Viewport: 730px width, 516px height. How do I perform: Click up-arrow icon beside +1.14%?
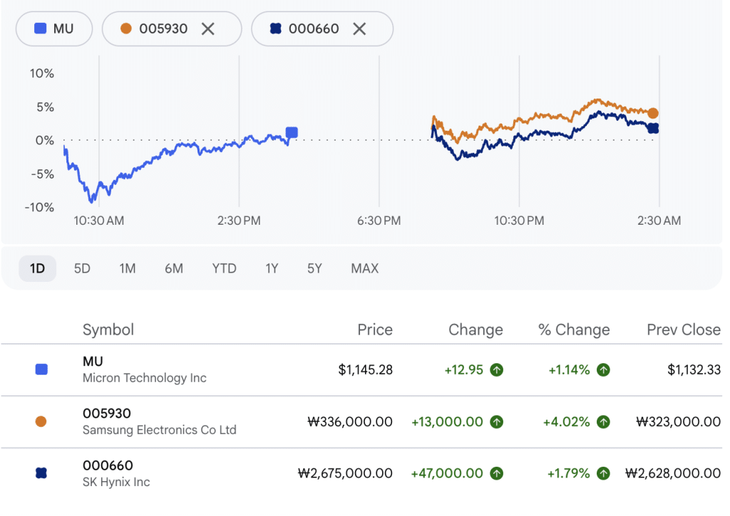click(x=603, y=370)
